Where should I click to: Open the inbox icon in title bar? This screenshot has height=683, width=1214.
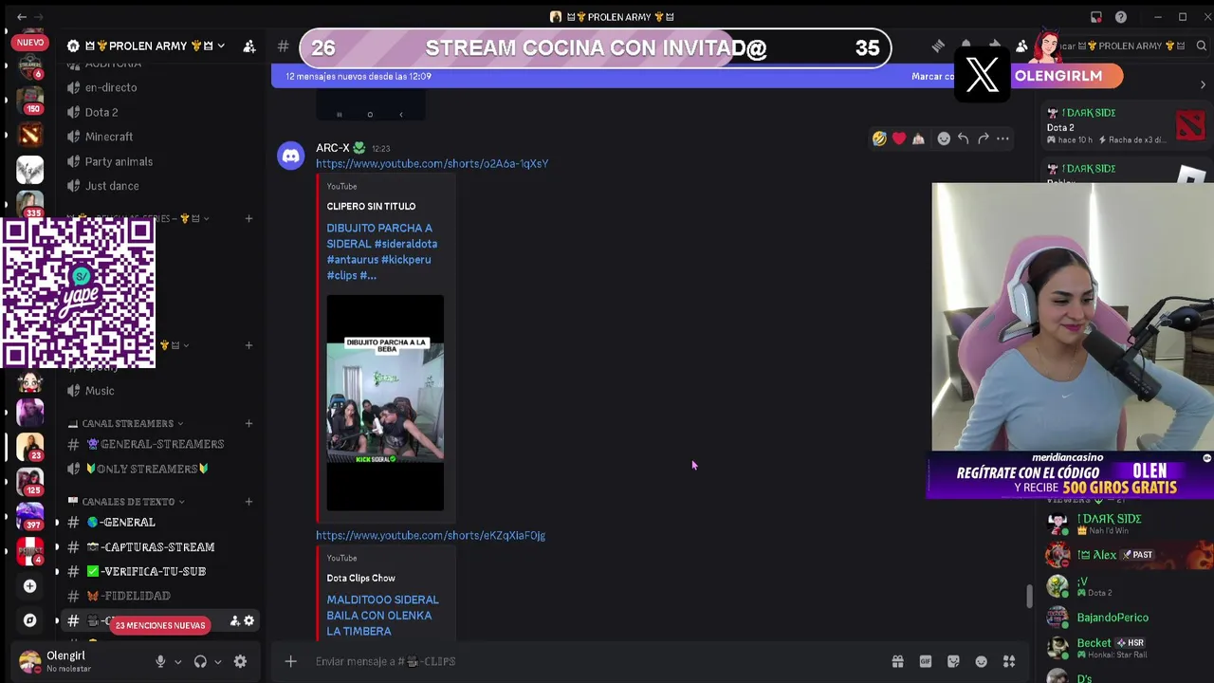tap(1096, 17)
